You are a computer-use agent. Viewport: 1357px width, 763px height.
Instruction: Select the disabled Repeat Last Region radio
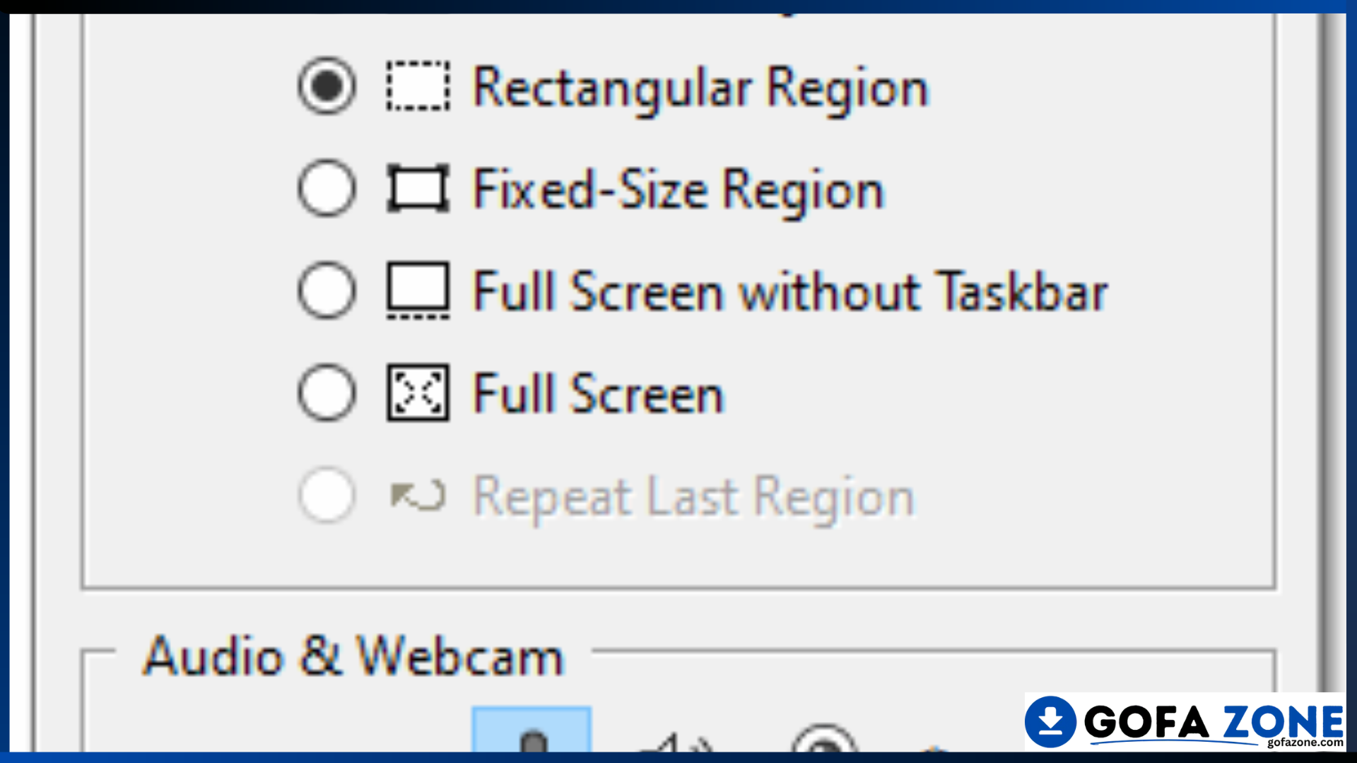pyautogui.click(x=326, y=495)
